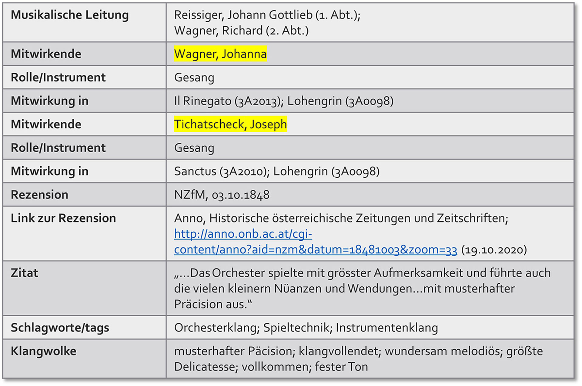Viewport: 582px width, 386px height.
Task: Select the Schlagworte/tags label
Action: coord(60,328)
